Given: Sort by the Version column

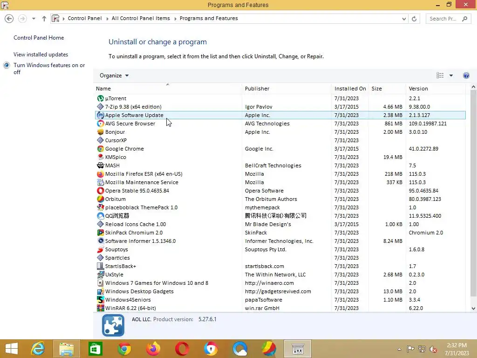Looking at the screenshot, I should click(x=436, y=89).
